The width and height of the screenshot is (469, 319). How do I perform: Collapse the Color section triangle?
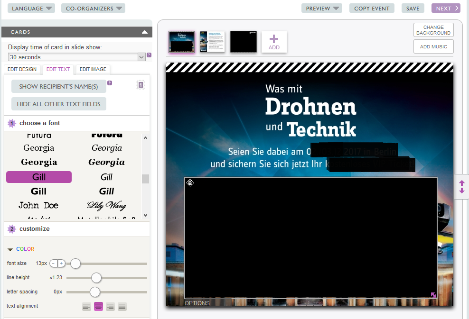click(10, 249)
